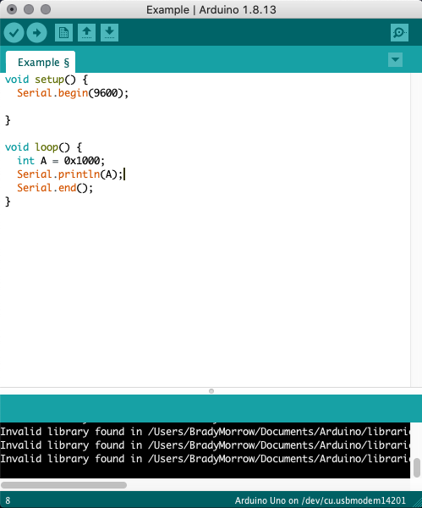Click the line 'Serial.begin(9600);'
The height and width of the screenshot is (508, 422).
pyautogui.click(x=73, y=93)
